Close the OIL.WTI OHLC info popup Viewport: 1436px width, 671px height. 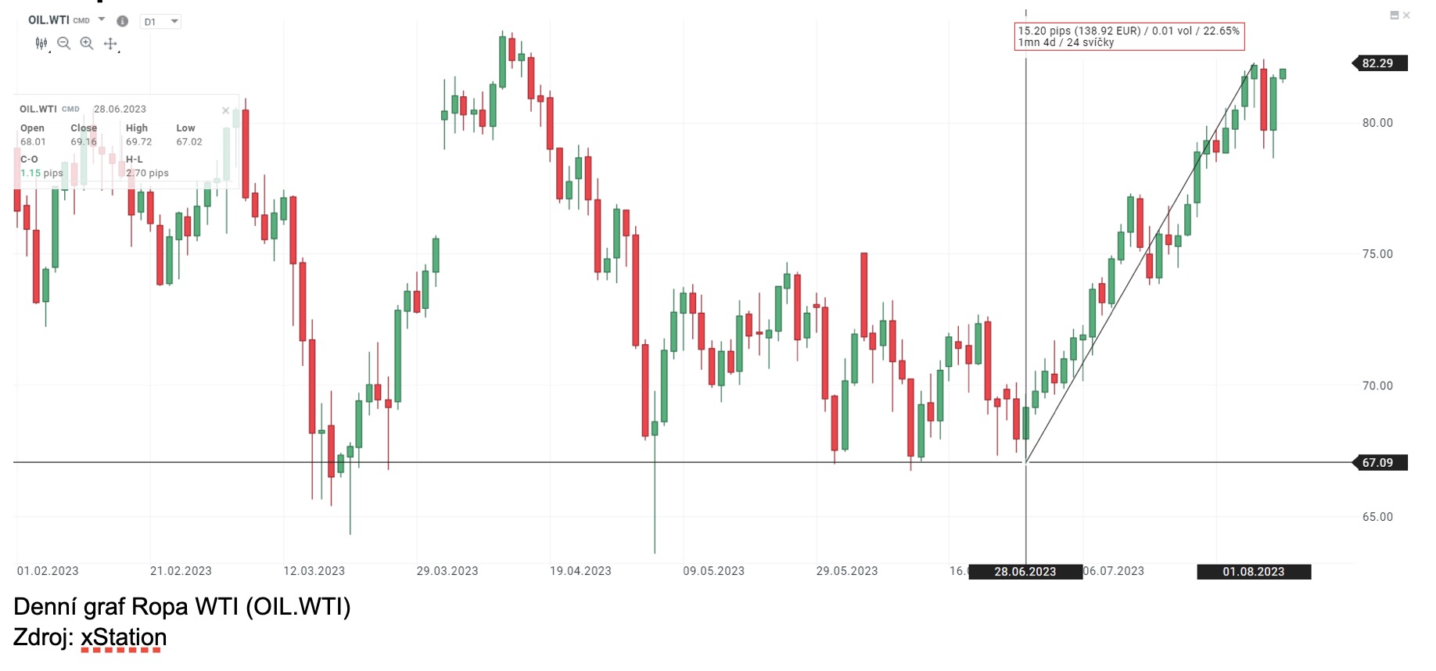pyautogui.click(x=225, y=110)
